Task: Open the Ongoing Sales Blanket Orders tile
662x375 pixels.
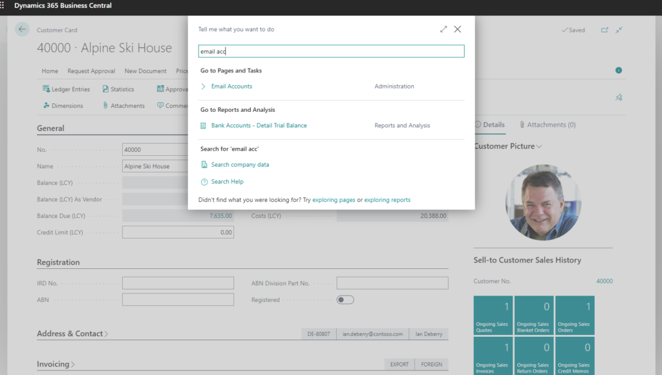Action: 533,316
